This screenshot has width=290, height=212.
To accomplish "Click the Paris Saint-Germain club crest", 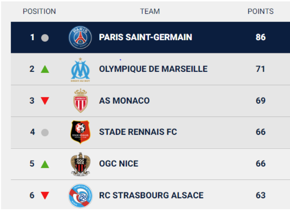I will [x=80, y=38].
